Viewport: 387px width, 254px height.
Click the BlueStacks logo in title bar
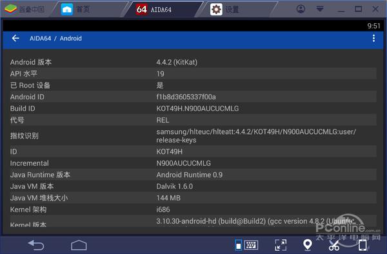pyautogui.click(x=10, y=10)
